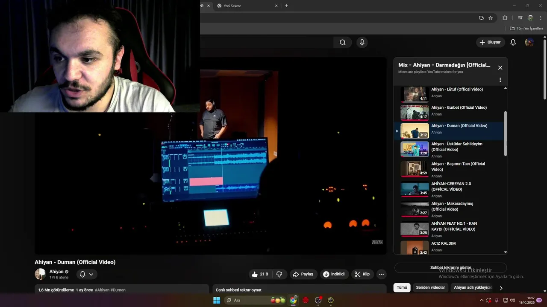The width and height of the screenshot is (547, 307).
Task: Click the #Ahiyan hashtag link
Action: coord(102,290)
